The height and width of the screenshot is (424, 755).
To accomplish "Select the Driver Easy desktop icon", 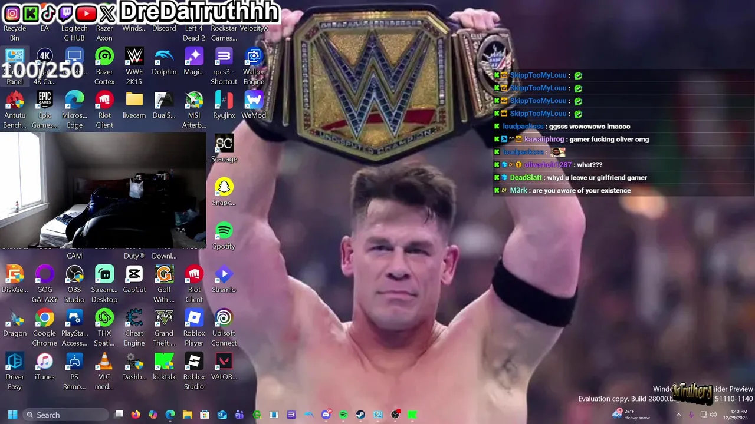I will 15,372.
